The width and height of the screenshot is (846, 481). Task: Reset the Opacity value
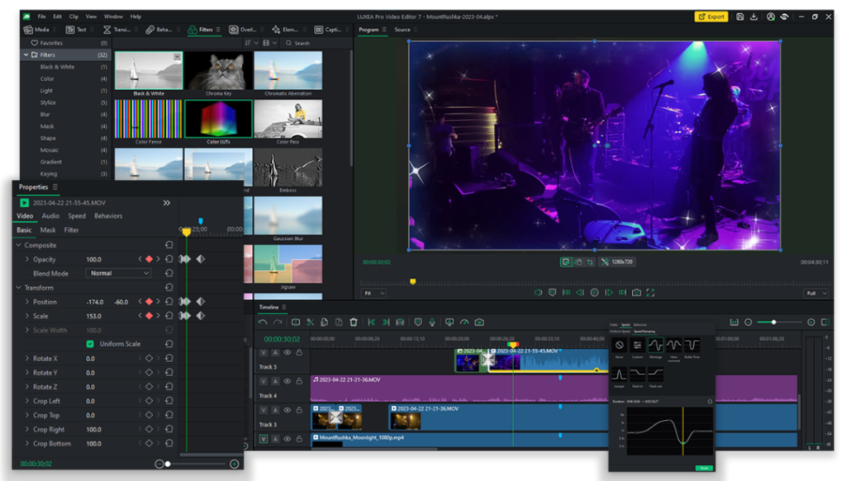point(169,259)
